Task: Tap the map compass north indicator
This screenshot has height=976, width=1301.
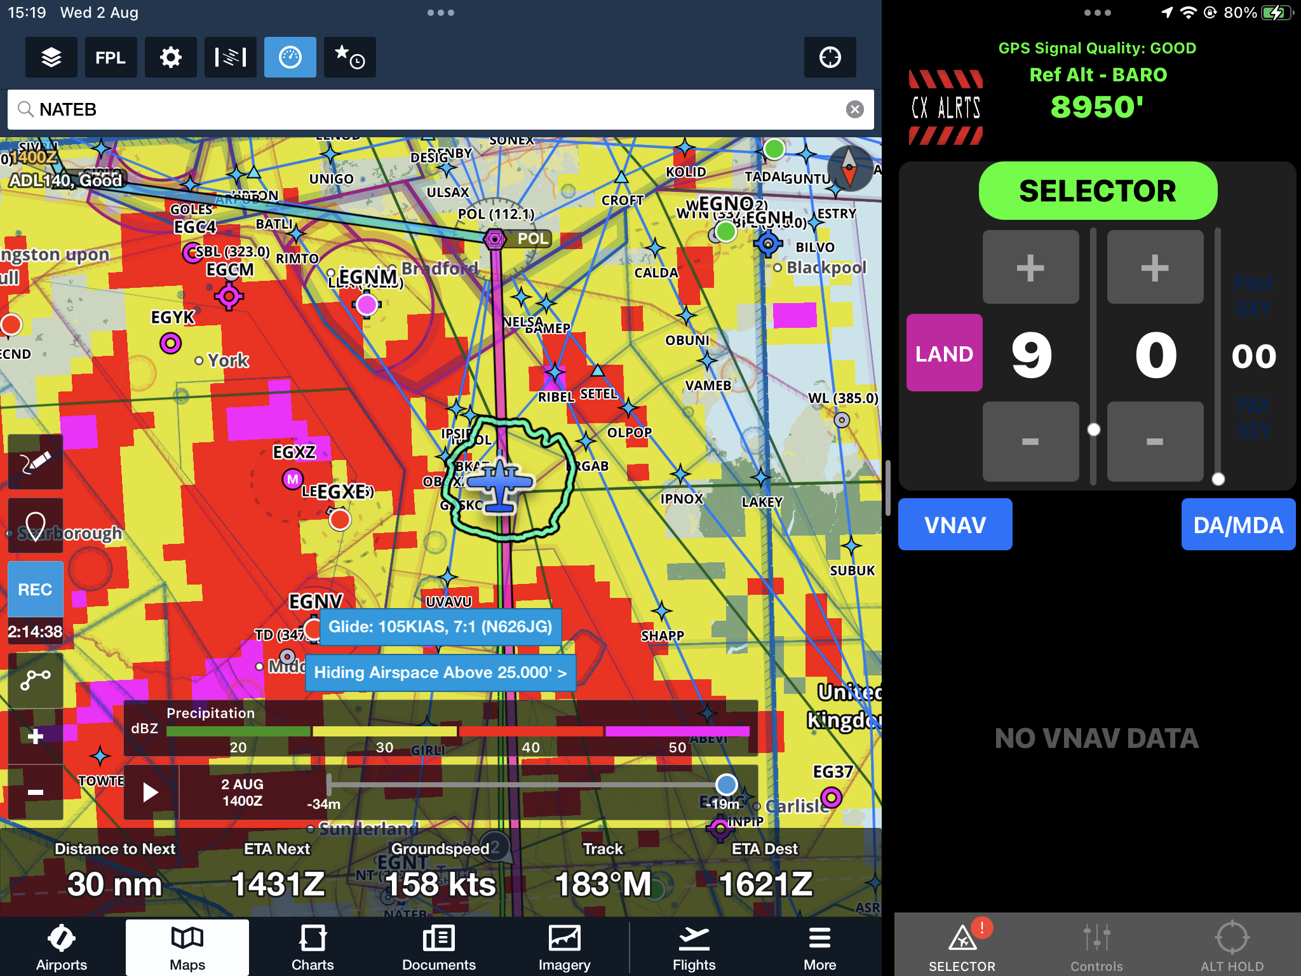Action: pyautogui.click(x=849, y=168)
